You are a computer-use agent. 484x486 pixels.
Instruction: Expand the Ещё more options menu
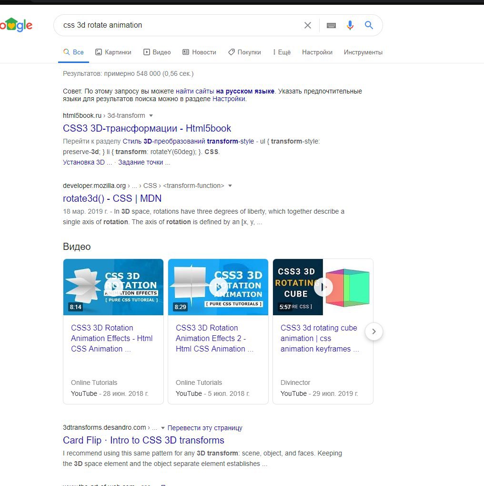[282, 52]
